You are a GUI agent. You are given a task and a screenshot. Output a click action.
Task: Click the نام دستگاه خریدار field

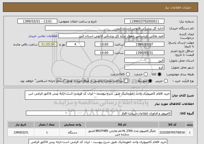click(105, 28)
